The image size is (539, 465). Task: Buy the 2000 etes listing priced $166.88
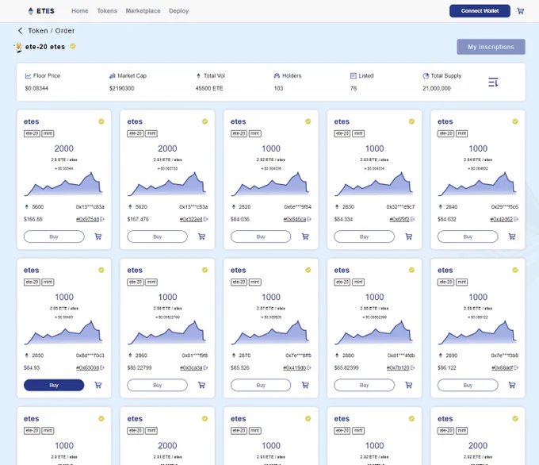(x=54, y=236)
